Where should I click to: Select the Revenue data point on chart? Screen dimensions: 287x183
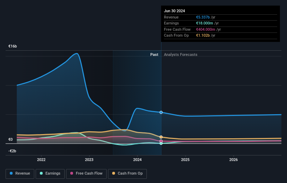pos(161,112)
